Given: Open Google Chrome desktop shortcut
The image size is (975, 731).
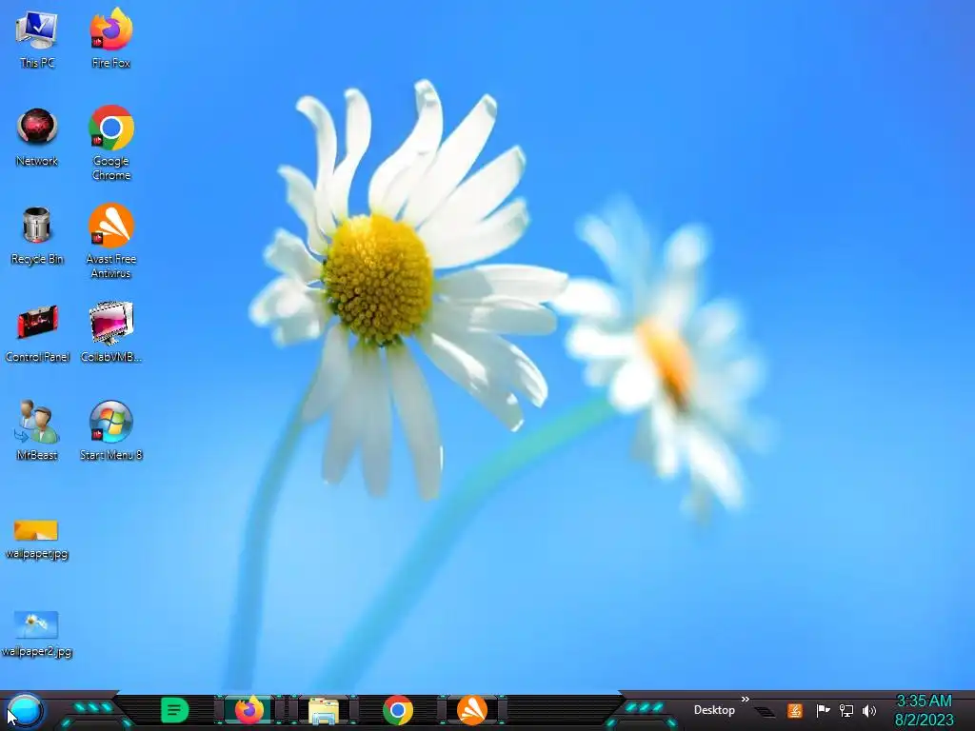Looking at the screenshot, I should click(x=110, y=143).
